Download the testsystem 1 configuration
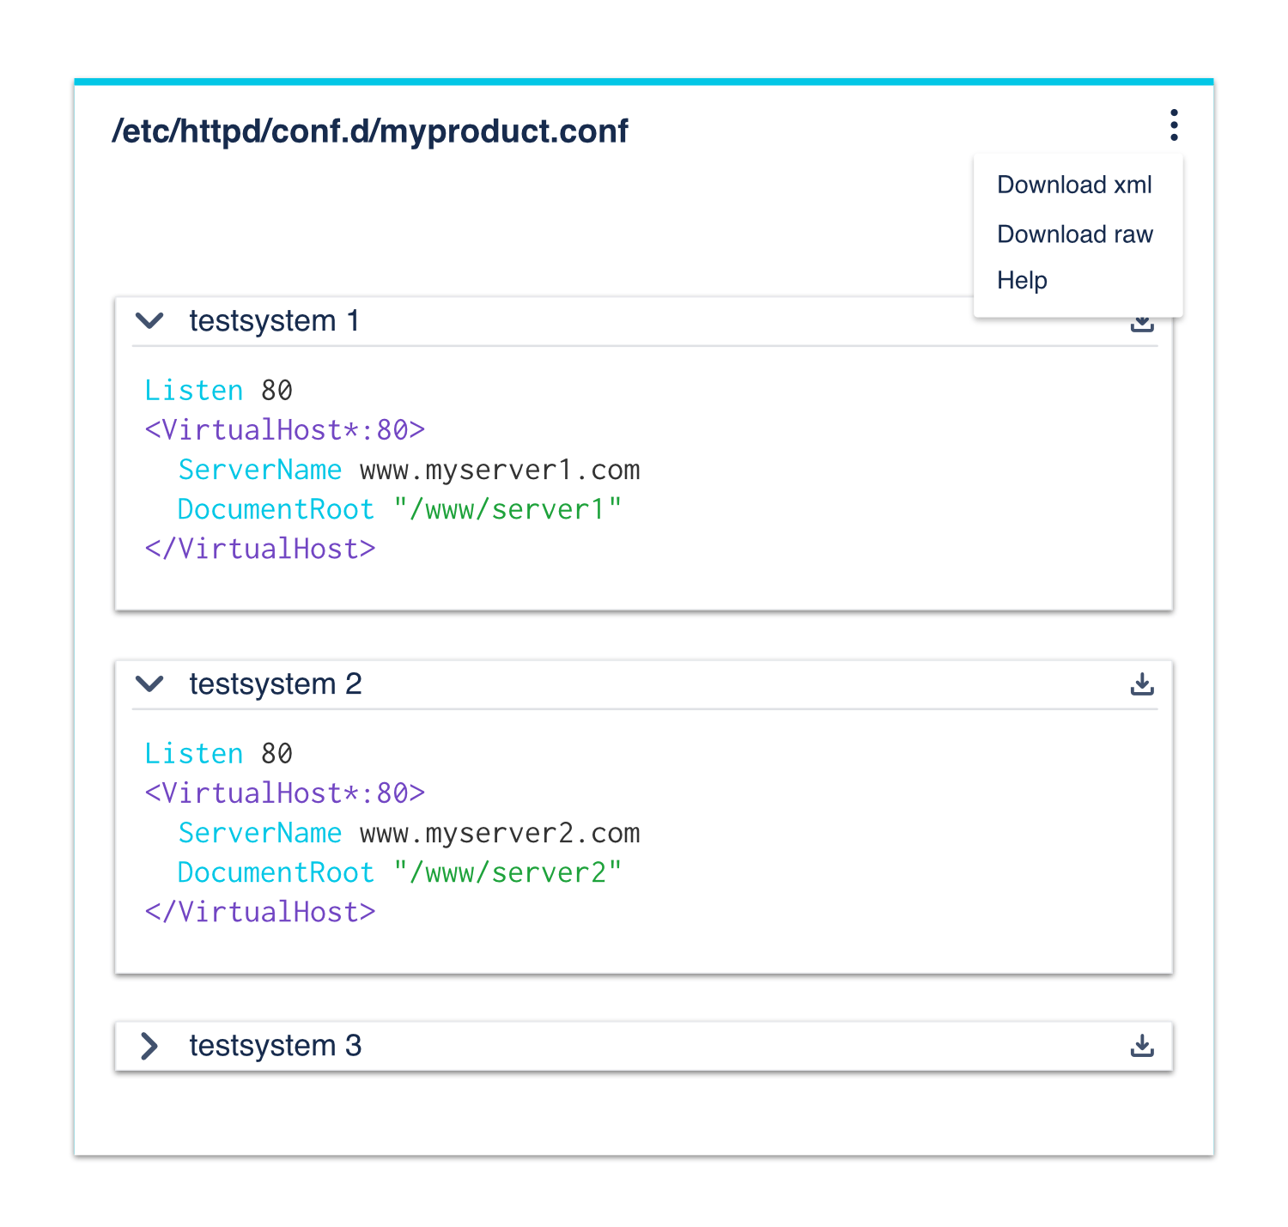1288x1227 pixels. pos(1142,325)
